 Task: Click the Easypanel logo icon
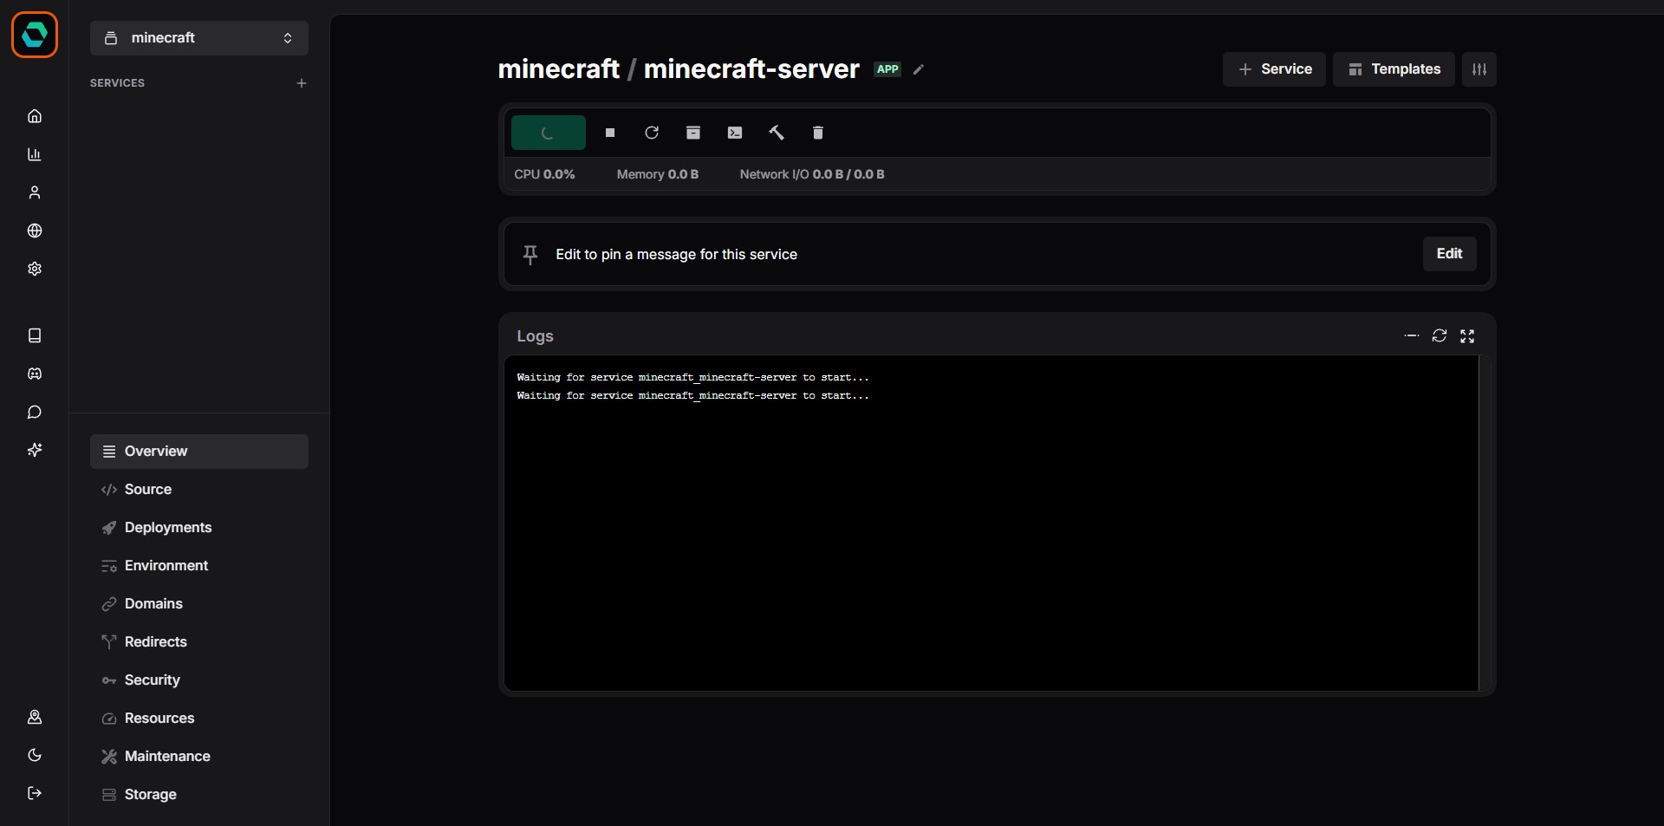[35, 35]
